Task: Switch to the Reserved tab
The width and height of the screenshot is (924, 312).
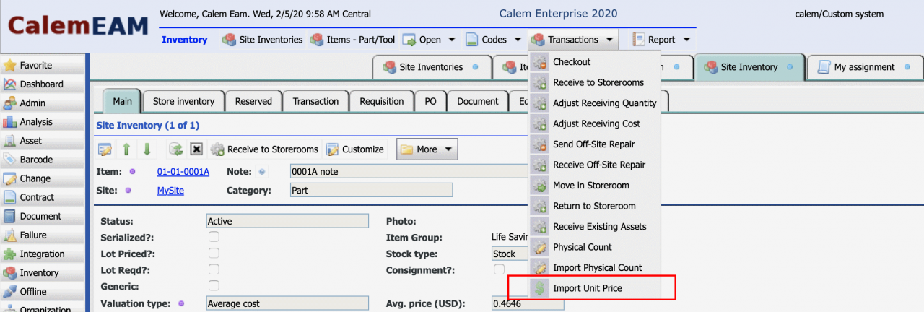Action: 253,101
